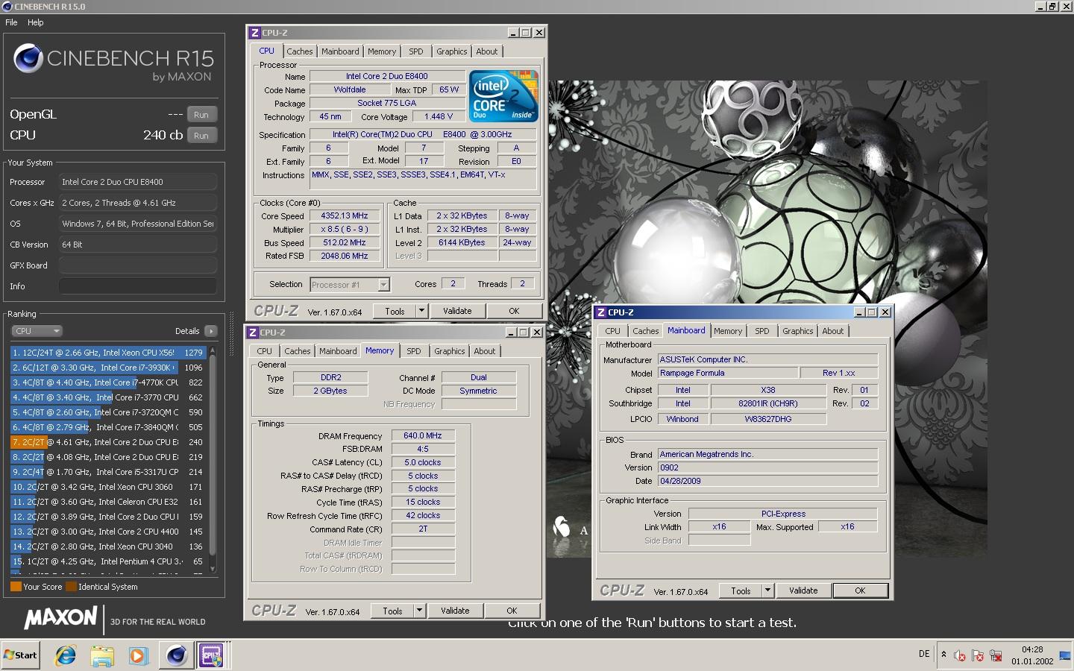Click Rampage Formula model field
1074x671 pixels.
727,374
